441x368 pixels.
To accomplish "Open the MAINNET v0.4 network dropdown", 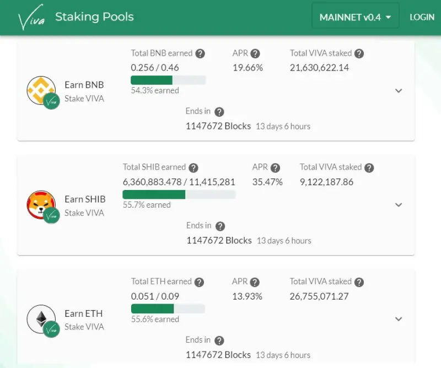I will (355, 17).
